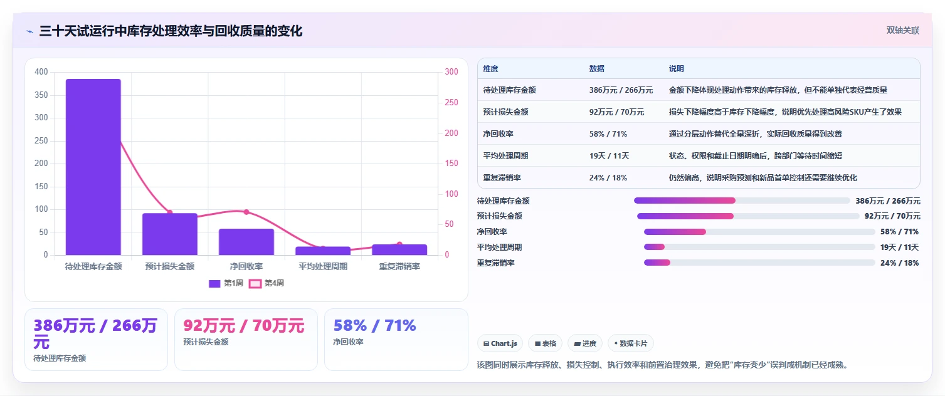945x396 pixels.
Task: Click table cell 58% / 71%
Action: click(608, 134)
